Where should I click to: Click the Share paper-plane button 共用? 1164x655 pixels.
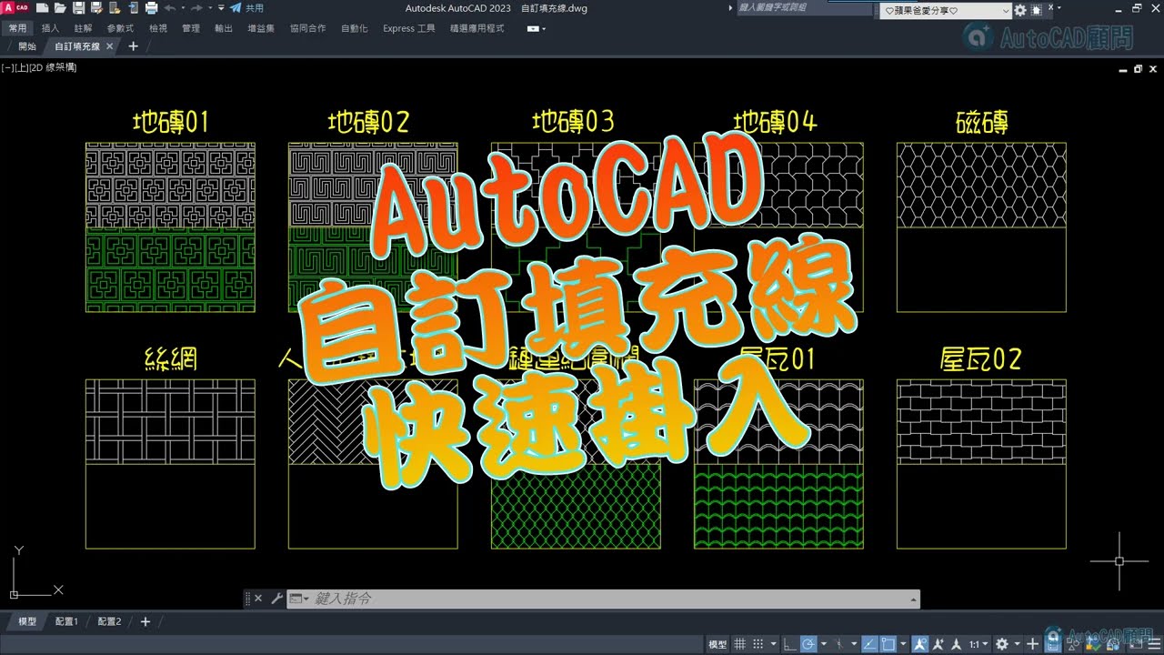(246, 8)
